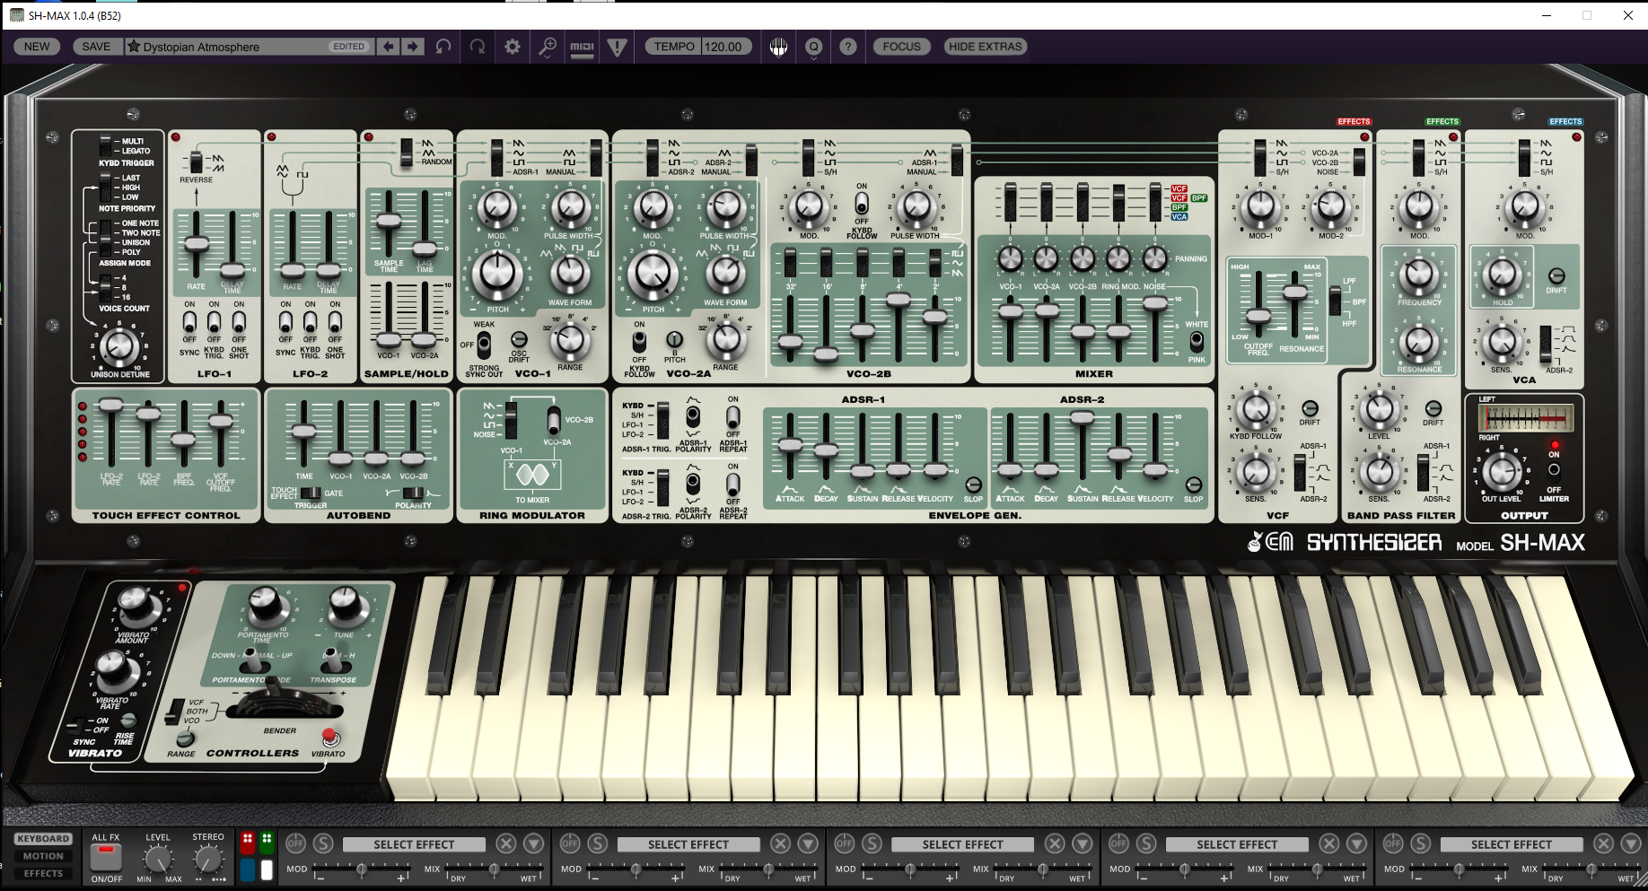Click the warning panic triangle icon
The width and height of the screenshot is (1648, 891).
click(x=617, y=47)
